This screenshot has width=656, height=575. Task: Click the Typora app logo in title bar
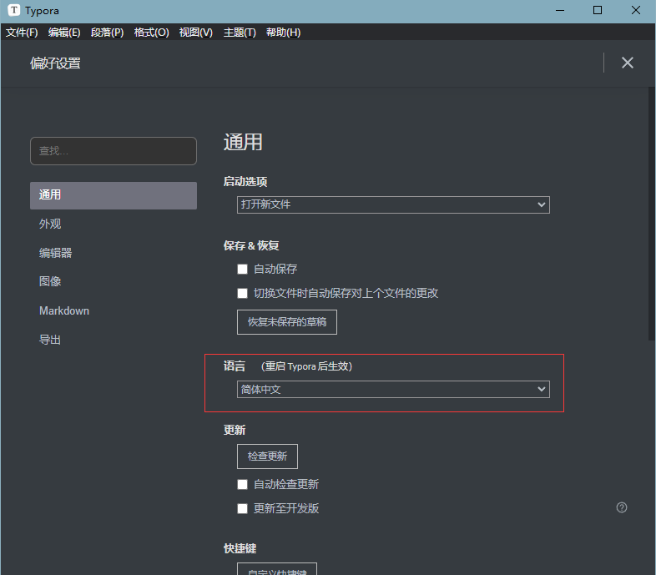(14, 10)
